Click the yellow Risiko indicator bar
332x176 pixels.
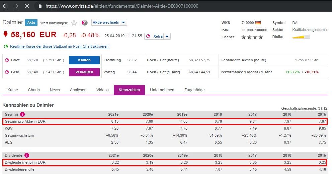[301, 37]
